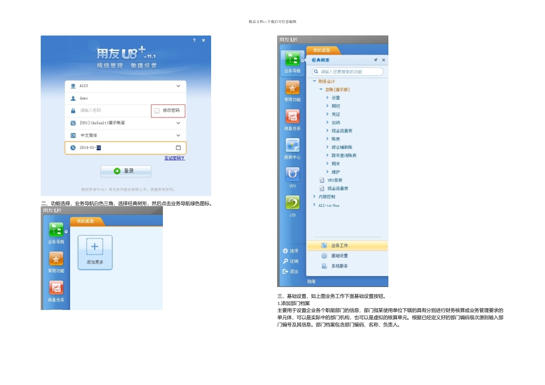Click the 系统服务 icon
Image resolution: width=545 pixels, height=385 pixels.
coord(324,266)
